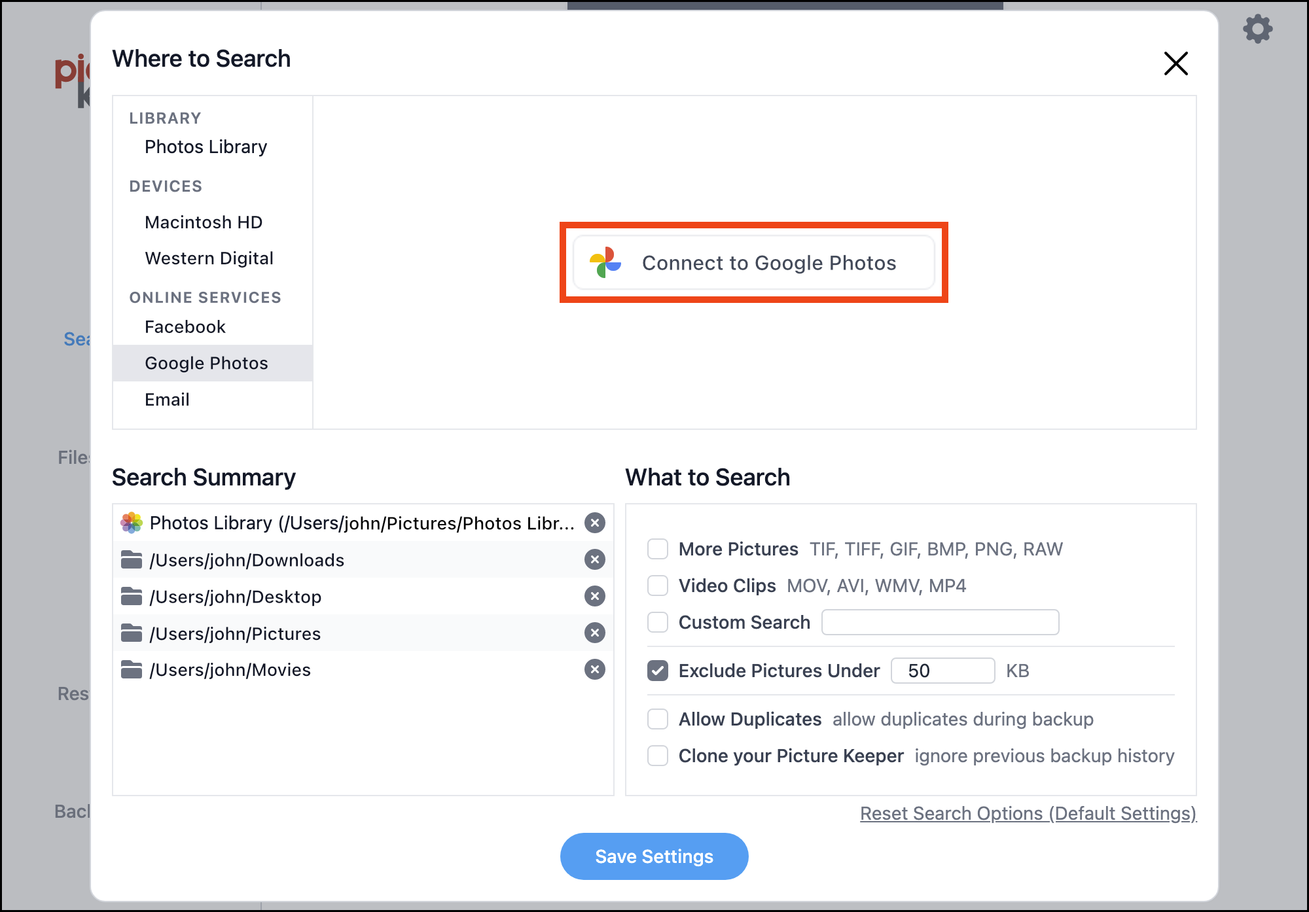Select Facebook online service
This screenshot has height=912, width=1309.
coord(185,327)
